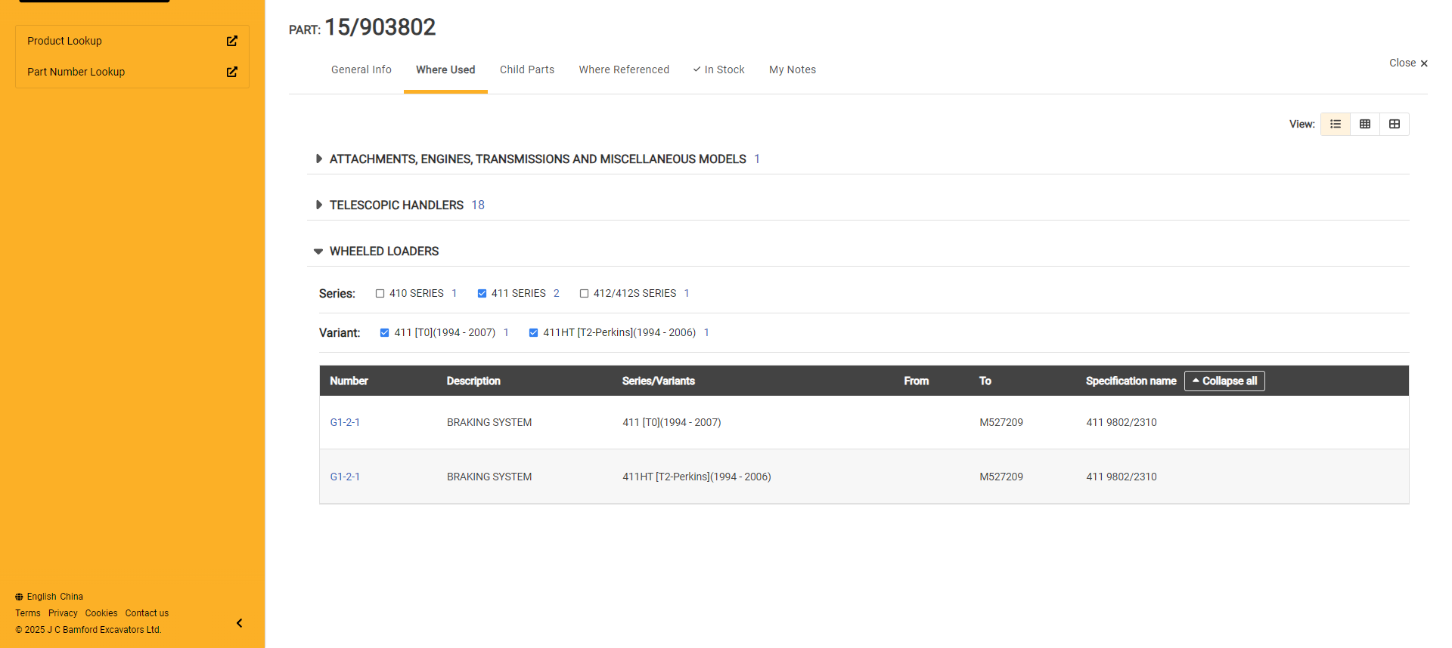Open Product Lookup external link icon

tap(232, 41)
